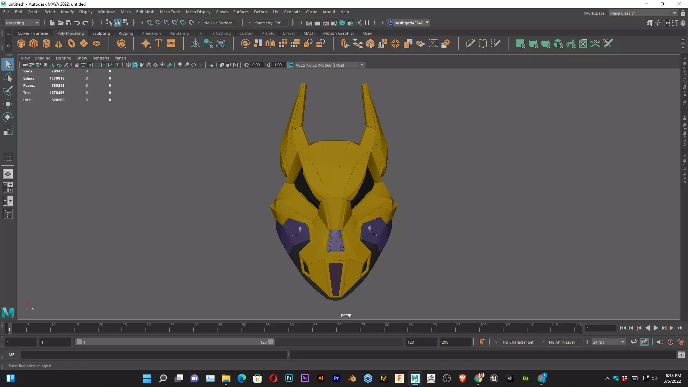Open Blender from the Windows taskbar

(x=352, y=378)
